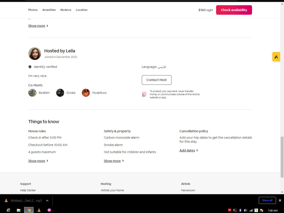Open the Airbnb your home link

point(112,190)
